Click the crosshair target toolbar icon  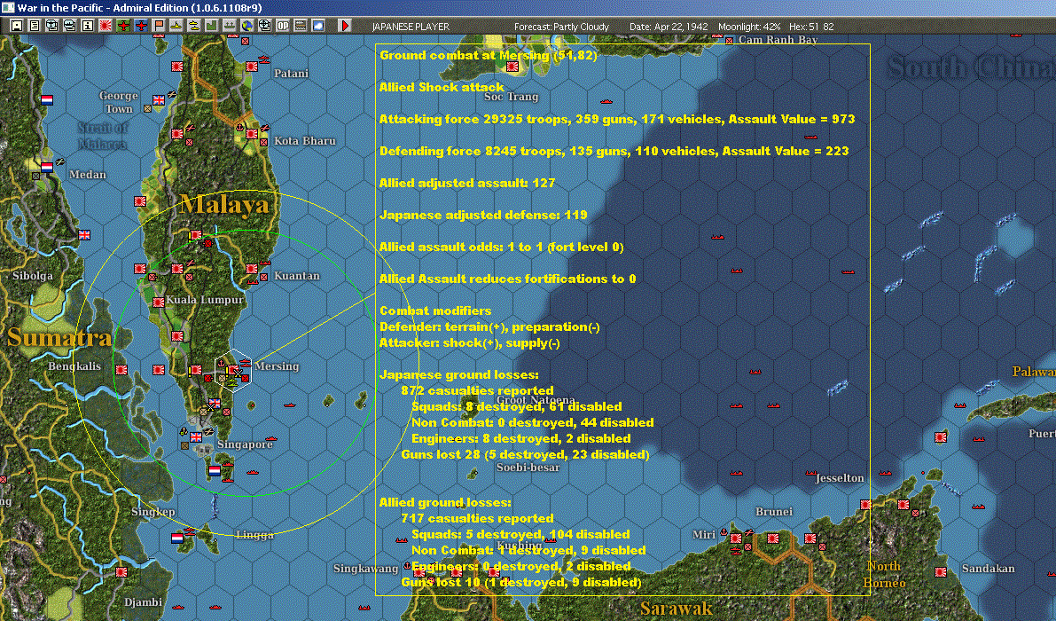pos(265,26)
